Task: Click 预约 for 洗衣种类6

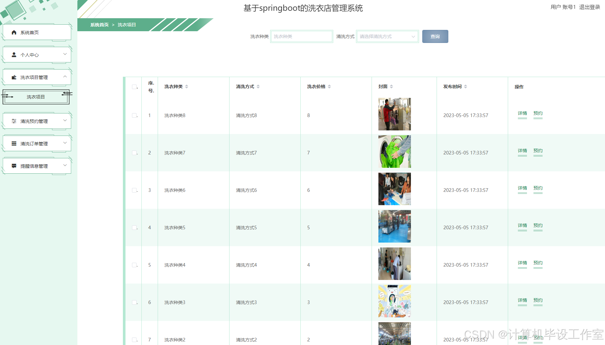Action: (538, 188)
